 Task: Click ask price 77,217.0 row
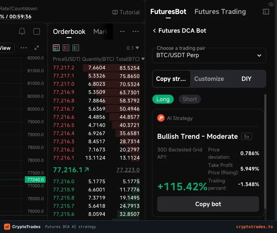point(96,84)
